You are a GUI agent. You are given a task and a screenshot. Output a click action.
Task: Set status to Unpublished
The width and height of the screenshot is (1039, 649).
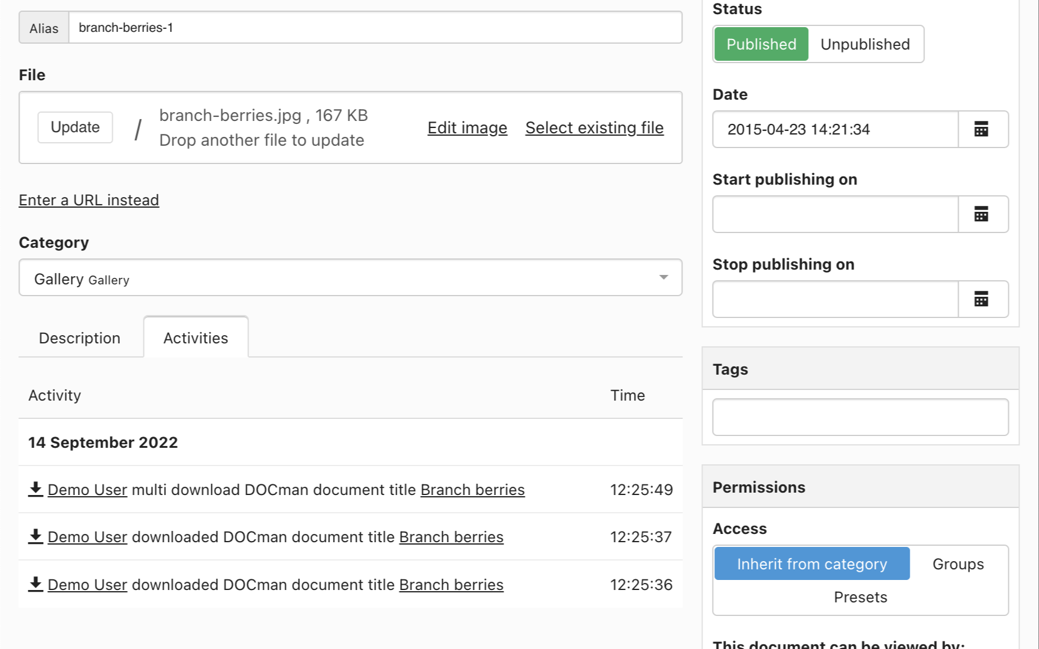[865, 44]
